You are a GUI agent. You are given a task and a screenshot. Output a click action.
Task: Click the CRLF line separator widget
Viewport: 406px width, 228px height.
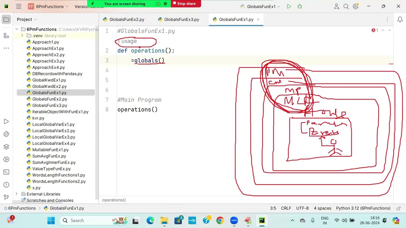[x=286, y=208]
